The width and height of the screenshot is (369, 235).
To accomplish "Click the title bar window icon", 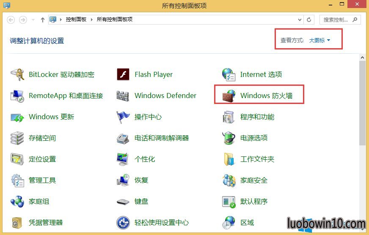I will [7, 5].
